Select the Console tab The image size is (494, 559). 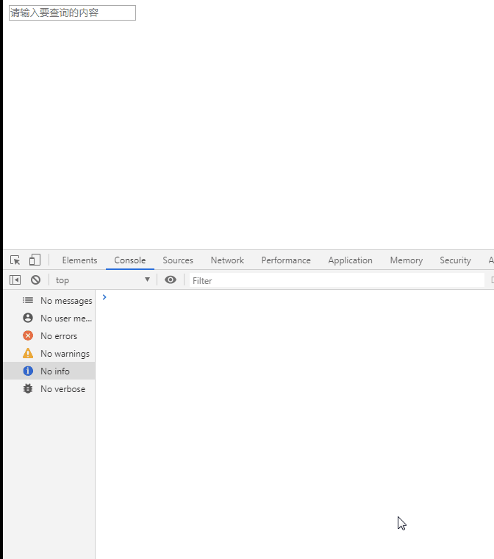[x=129, y=260]
